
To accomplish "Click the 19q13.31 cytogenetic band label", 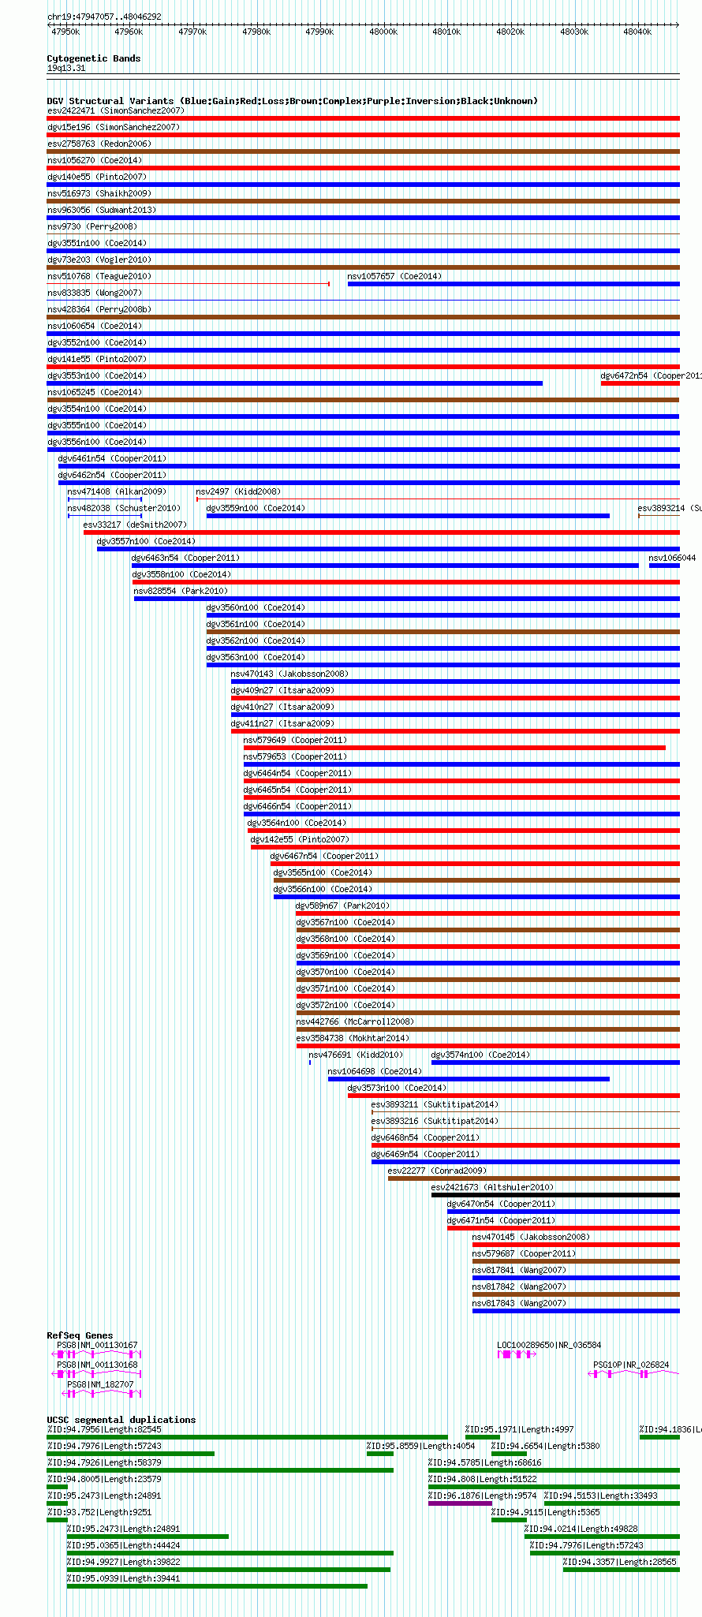I will click(66, 69).
